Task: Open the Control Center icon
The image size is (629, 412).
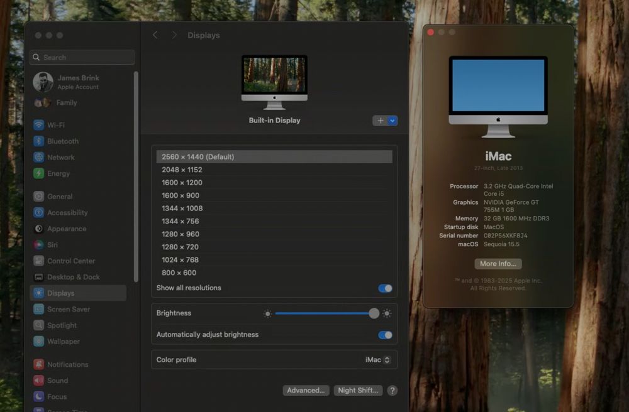Action: [x=38, y=261]
